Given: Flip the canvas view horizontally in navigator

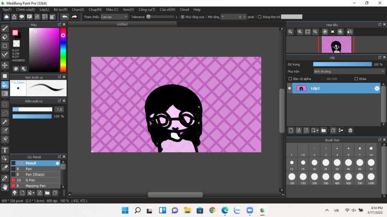Looking at the screenshot, I should tap(350, 32).
